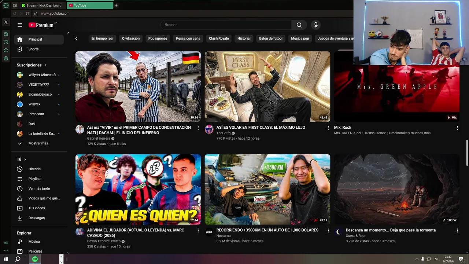This screenshot has height=264, width=469.
Task: Open Descargas in the sidebar
Action: 39,218
